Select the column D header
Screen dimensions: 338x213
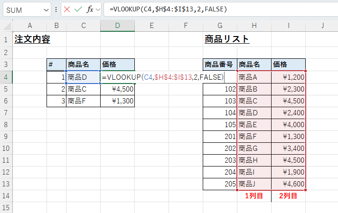(117, 26)
